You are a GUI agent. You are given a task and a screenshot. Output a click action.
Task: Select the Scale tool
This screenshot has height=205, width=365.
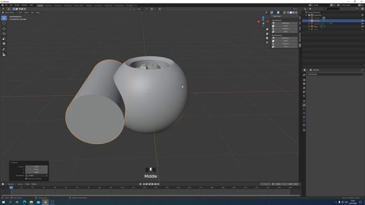4,39
